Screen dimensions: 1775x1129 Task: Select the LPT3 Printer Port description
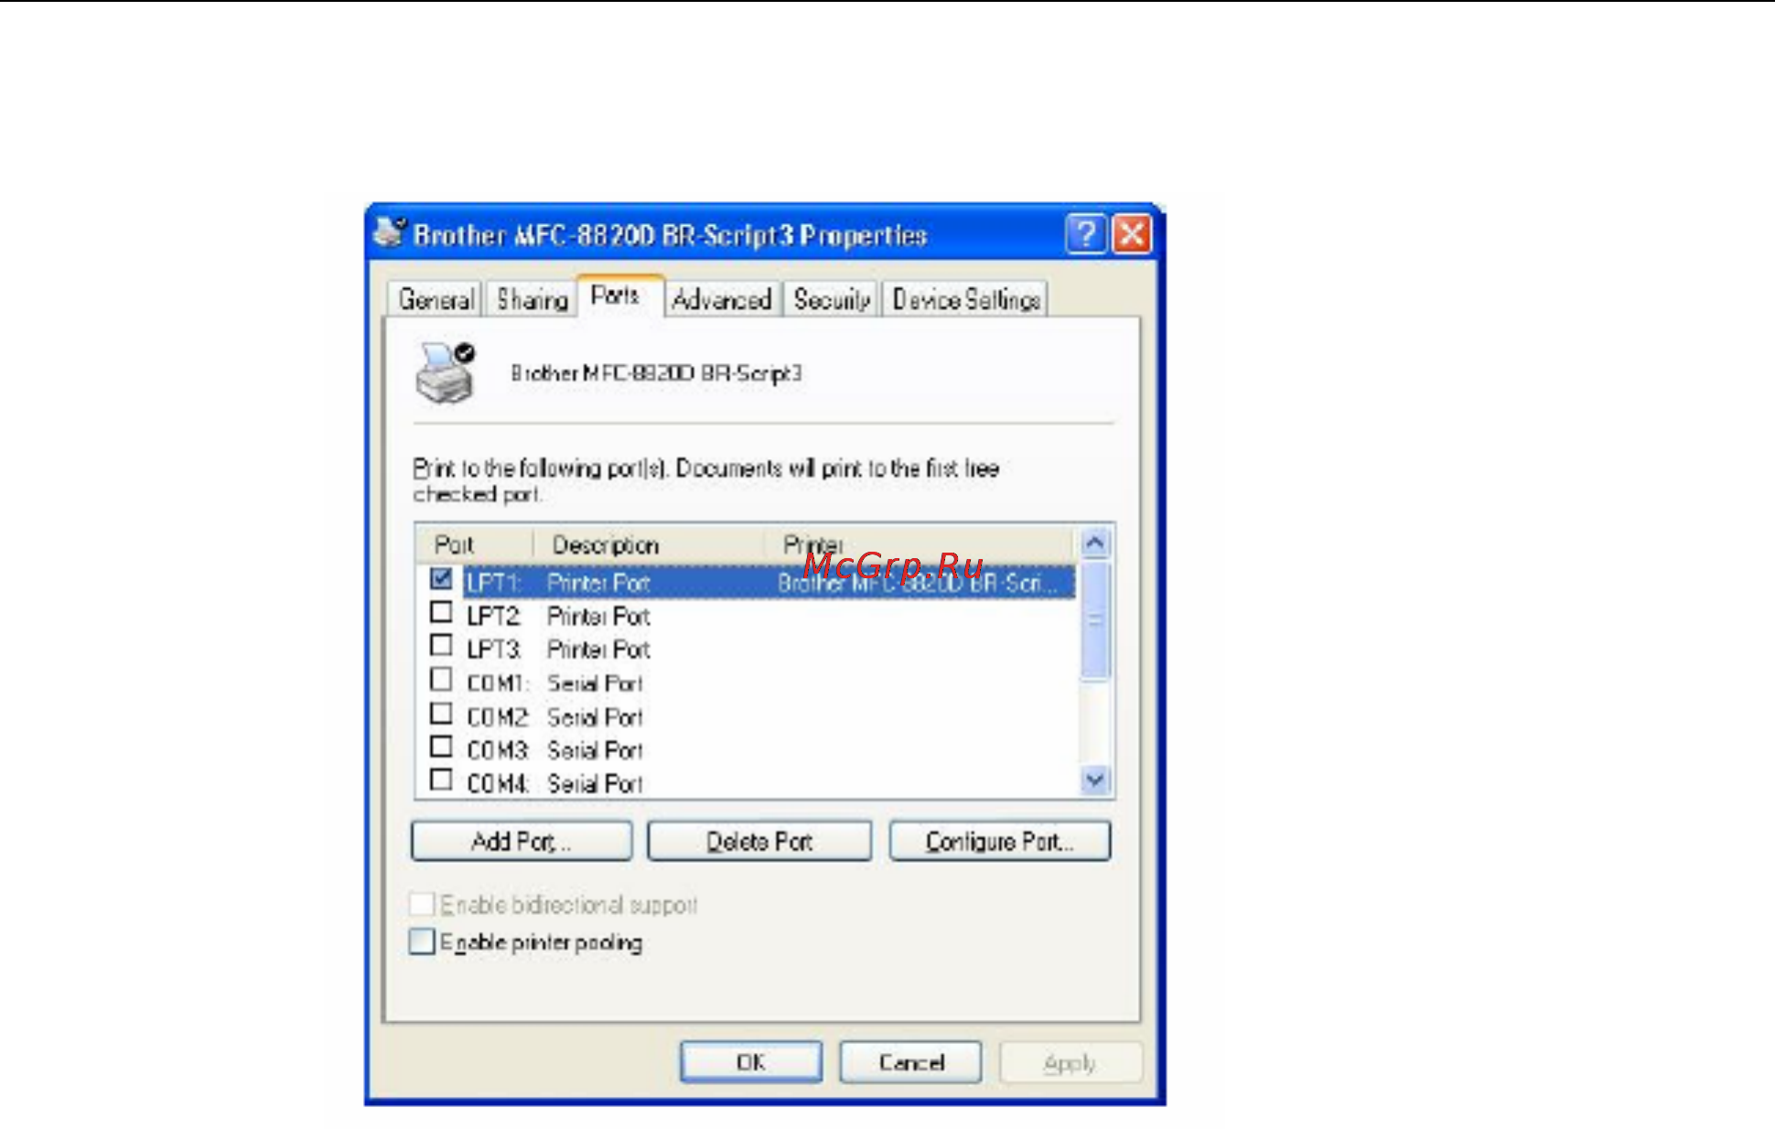[598, 650]
